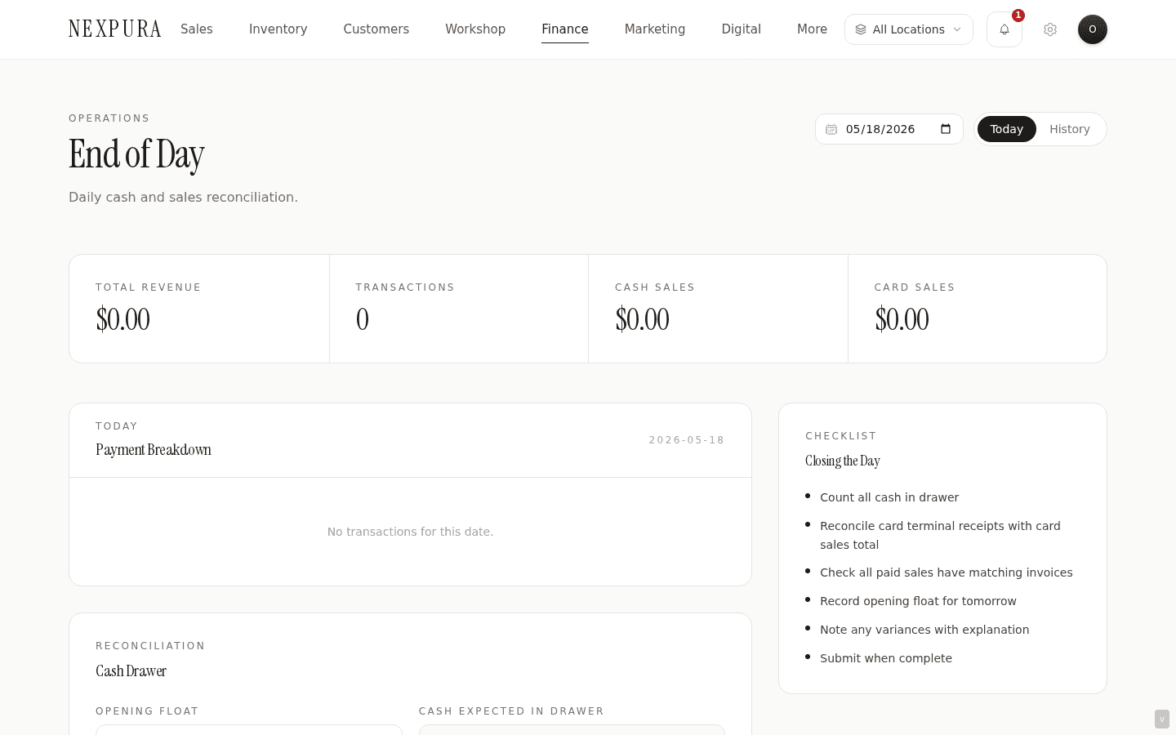Click the Payment Breakdown heading

click(x=154, y=450)
